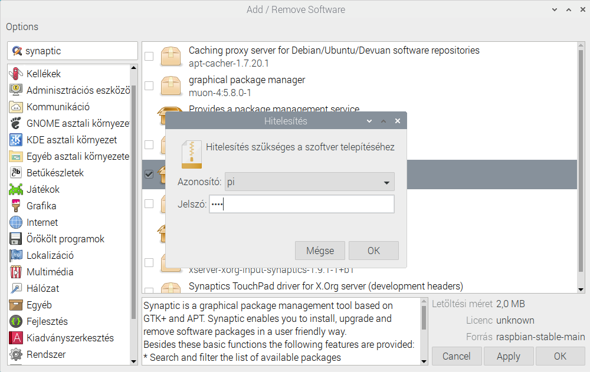This screenshot has width=590, height=372.
Task: Select 'graphical package manager' package row
Action: pos(359,85)
